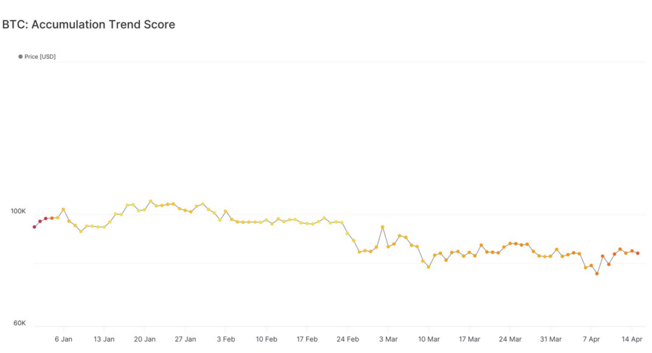The image size is (652, 353).
Task: Click the highest data point near 20 Jan
Action: (151, 201)
